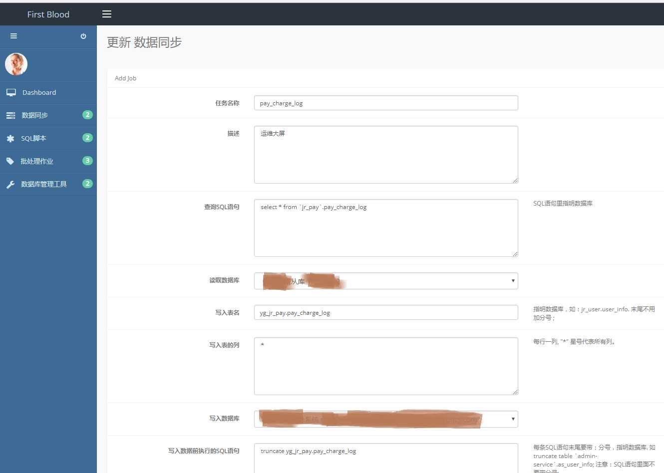664x473 pixels.
Task: Open the 写入数据库 dropdown
Action: tap(386, 419)
